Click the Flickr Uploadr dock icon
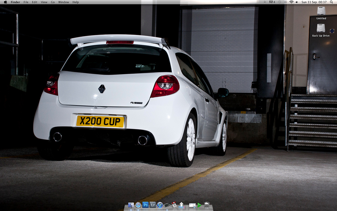The width and height of the screenshot is (337, 211). [x=181, y=205]
